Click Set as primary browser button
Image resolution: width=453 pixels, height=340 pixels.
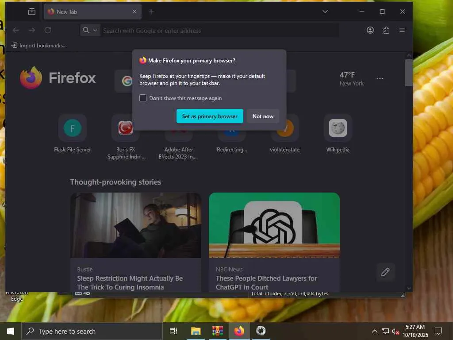(210, 116)
